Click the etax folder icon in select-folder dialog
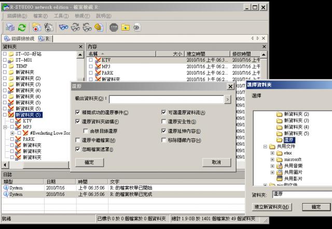Image resolution: width=332 pixels, height=229 pixels. 280,153
